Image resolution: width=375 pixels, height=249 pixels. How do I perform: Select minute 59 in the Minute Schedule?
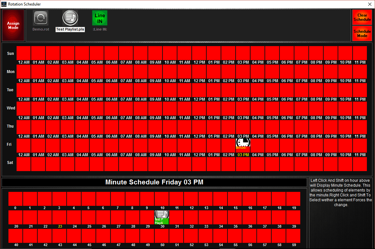pyautogui.click(x=294, y=235)
